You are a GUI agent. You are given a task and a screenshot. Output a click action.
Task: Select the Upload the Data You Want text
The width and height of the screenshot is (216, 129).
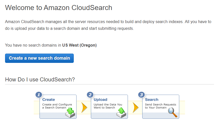pyautogui.click(x=108, y=106)
